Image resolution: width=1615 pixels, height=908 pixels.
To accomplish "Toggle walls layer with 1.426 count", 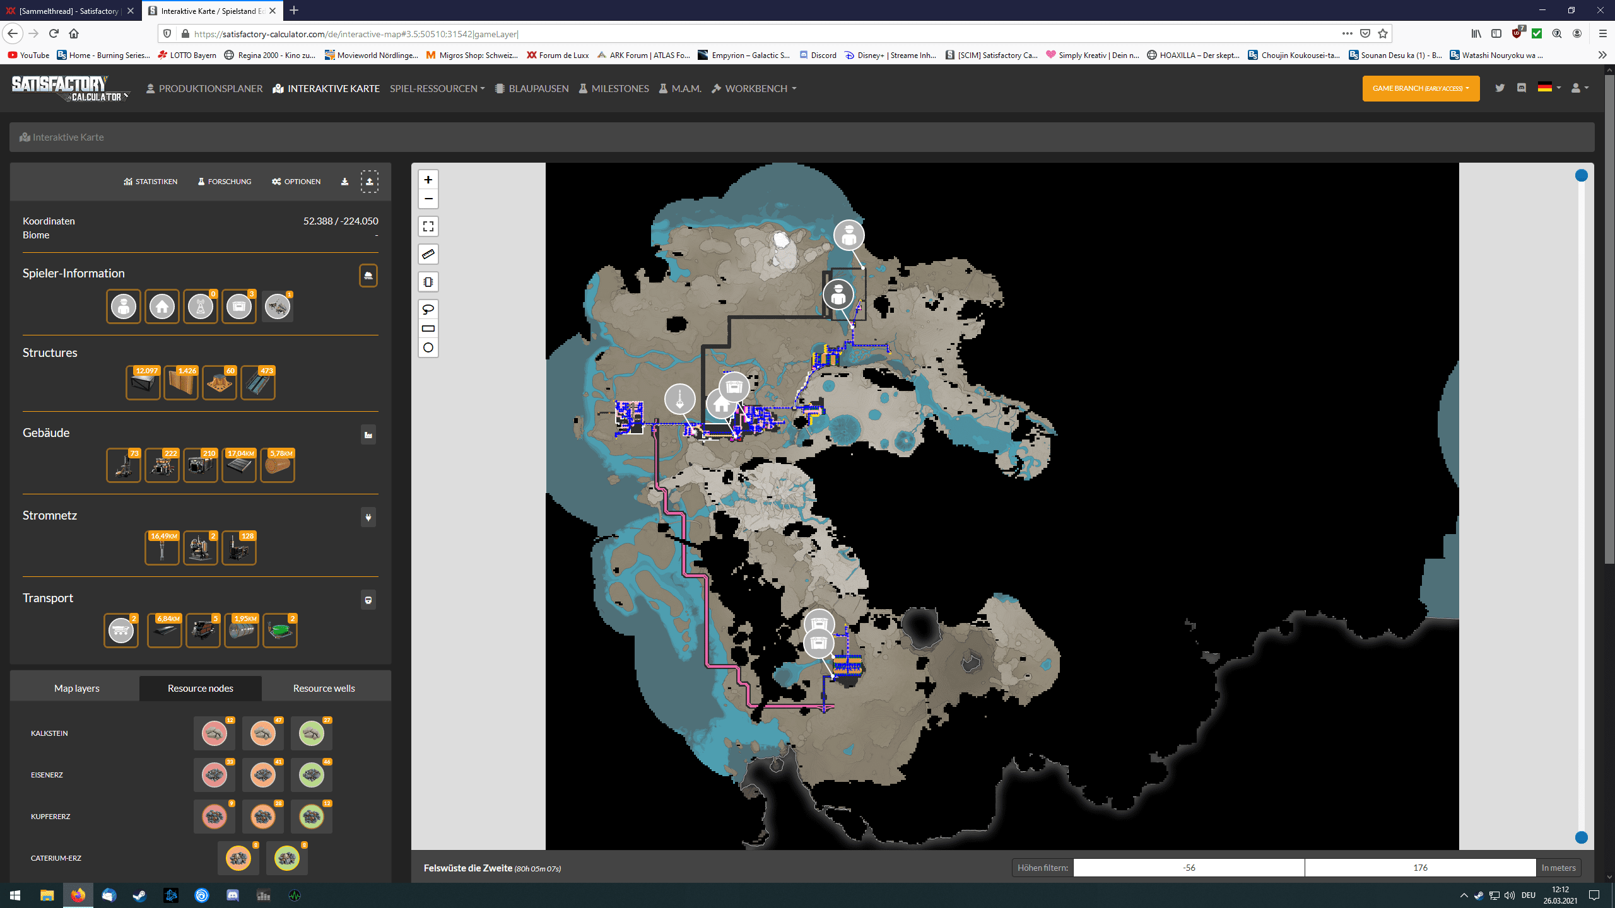I will [x=182, y=383].
